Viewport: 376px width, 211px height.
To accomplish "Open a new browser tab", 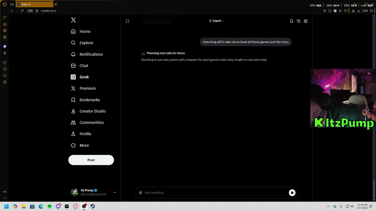I will click(x=56, y=4).
